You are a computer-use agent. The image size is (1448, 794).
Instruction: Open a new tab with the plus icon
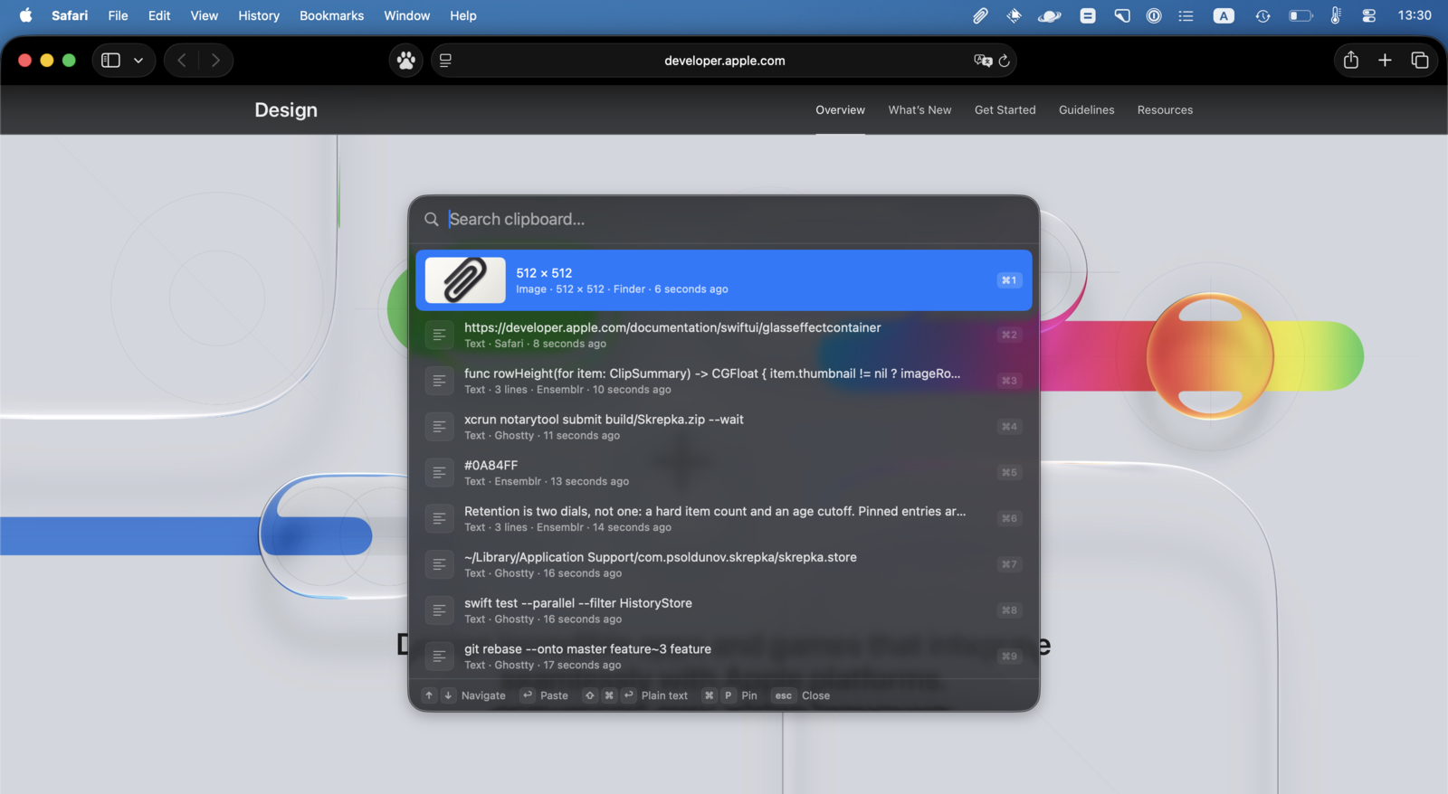click(1385, 61)
